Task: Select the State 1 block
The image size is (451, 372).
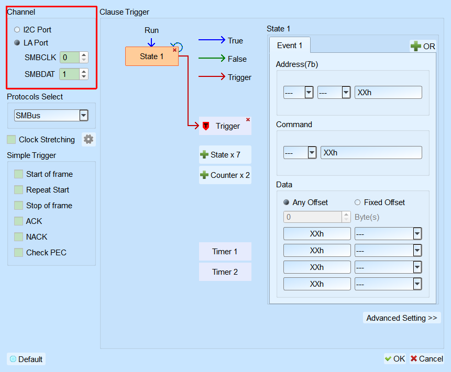Action: coord(152,57)
